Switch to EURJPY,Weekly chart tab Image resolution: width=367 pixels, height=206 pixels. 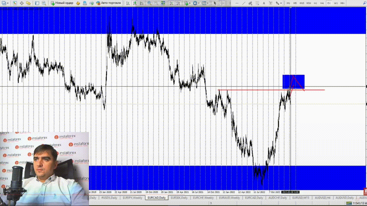point(132,198)
